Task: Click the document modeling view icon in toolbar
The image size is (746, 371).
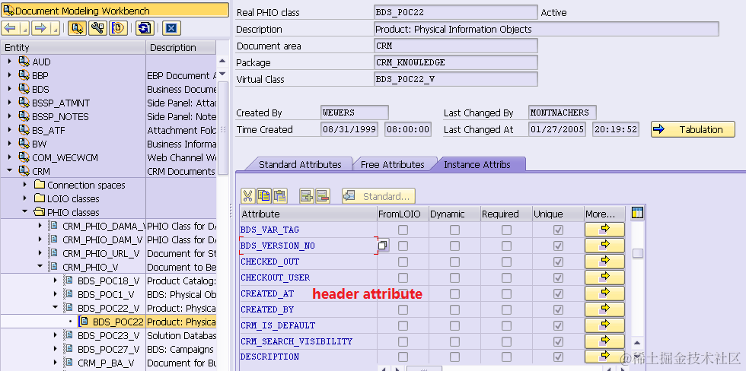Action: tap(77, 28)
